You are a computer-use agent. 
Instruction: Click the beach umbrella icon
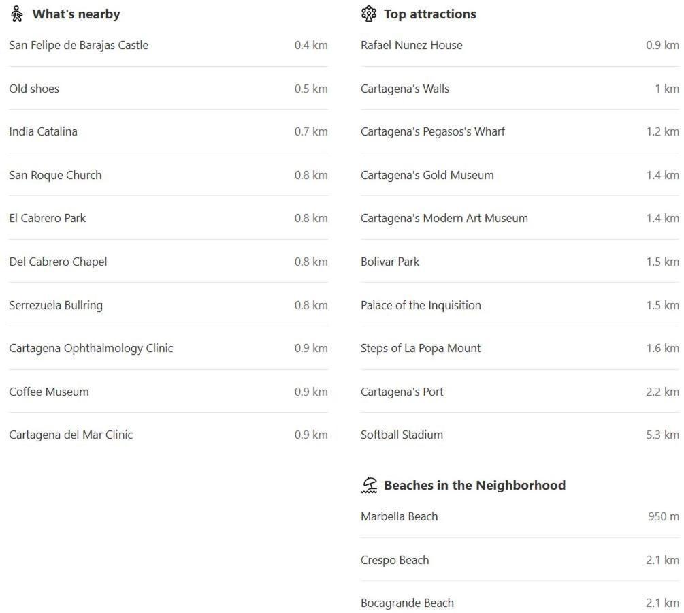(369, 485)
